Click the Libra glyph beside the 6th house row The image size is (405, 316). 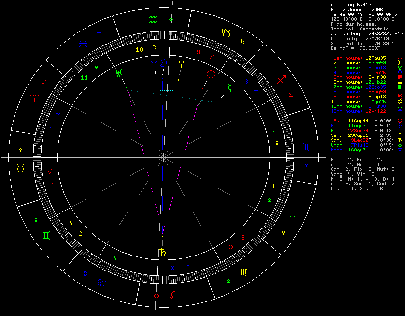tap(400, 82)
